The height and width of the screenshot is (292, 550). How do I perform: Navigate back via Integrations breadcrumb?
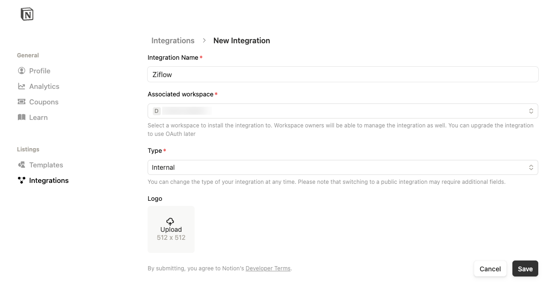(x=173, y=41)
